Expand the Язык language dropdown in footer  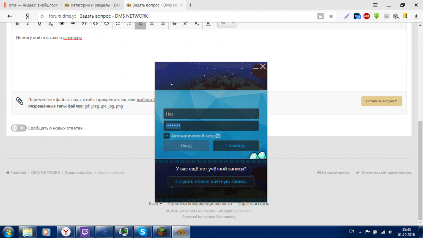tap(155, 203)
